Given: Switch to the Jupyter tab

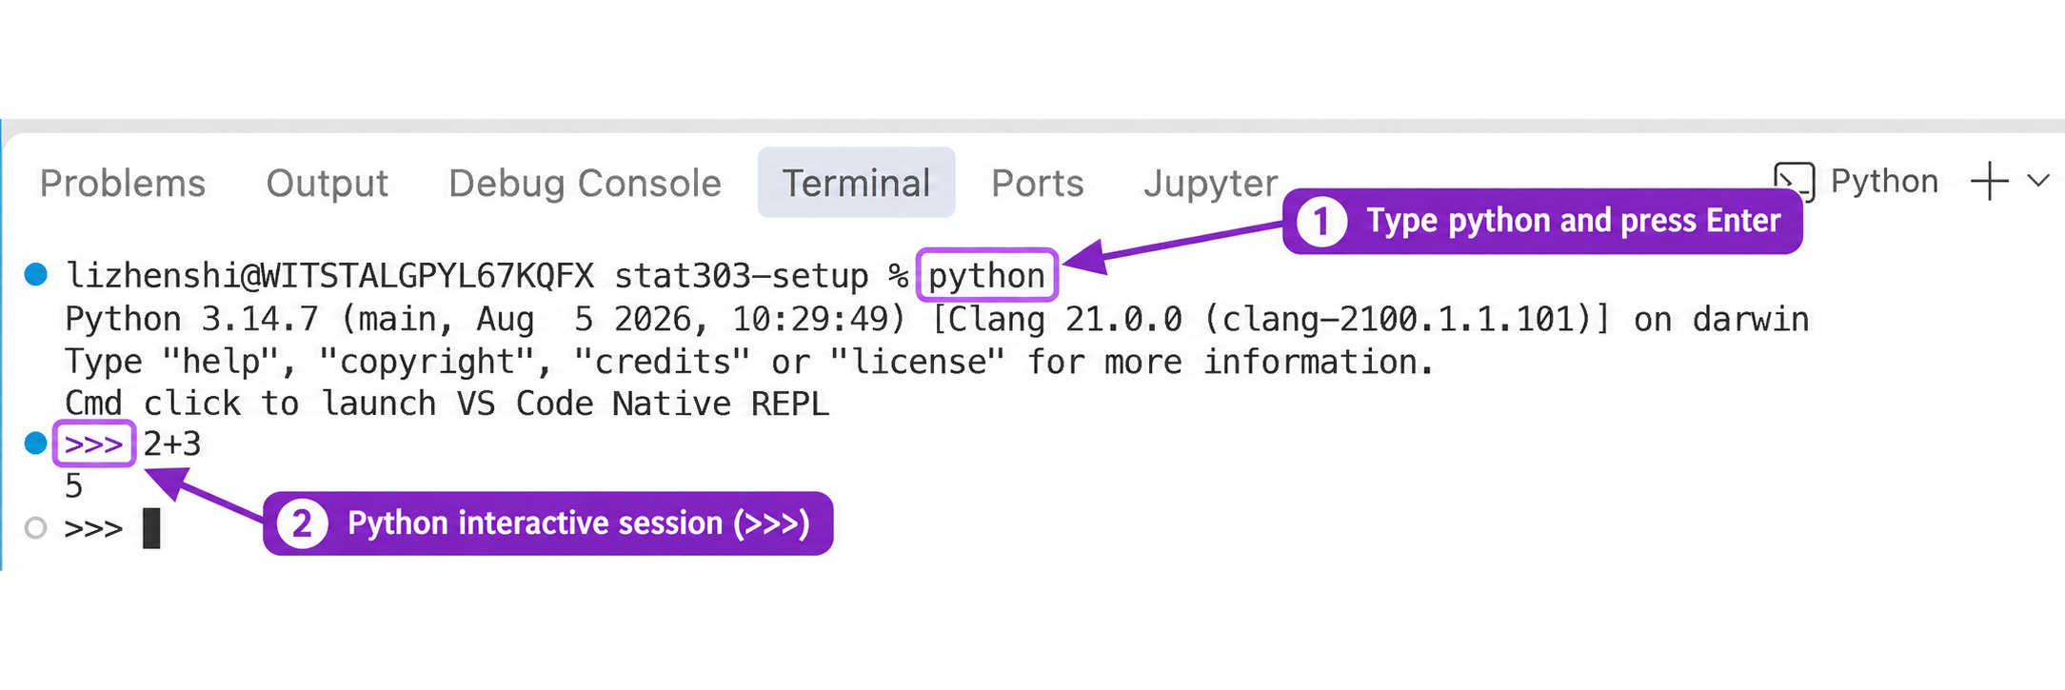Looking at the screenshot, I should (x=1210, y=184).
